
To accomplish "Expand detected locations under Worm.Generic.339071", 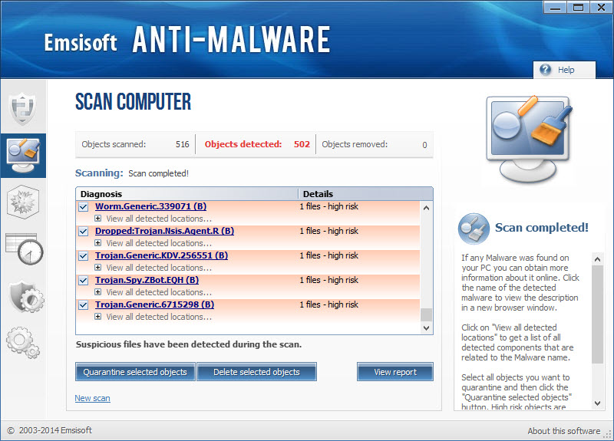I will 98,219.
